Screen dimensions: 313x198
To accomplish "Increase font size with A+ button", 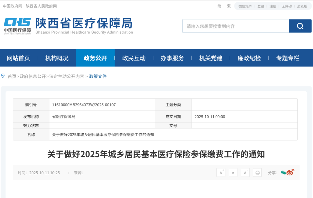I will pyautogui.click(x=221, y=173).
